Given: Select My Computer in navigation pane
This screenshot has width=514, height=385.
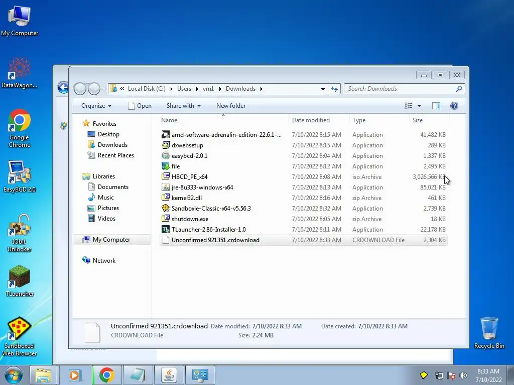Looking at the screenshot, I should pyautogui.click(x=111, y=239).
